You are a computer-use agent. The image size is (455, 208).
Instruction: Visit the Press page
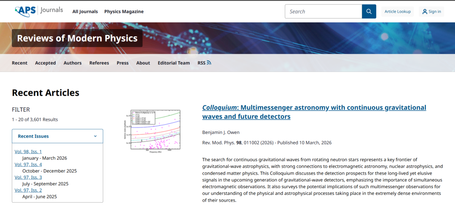coord(123,63)
